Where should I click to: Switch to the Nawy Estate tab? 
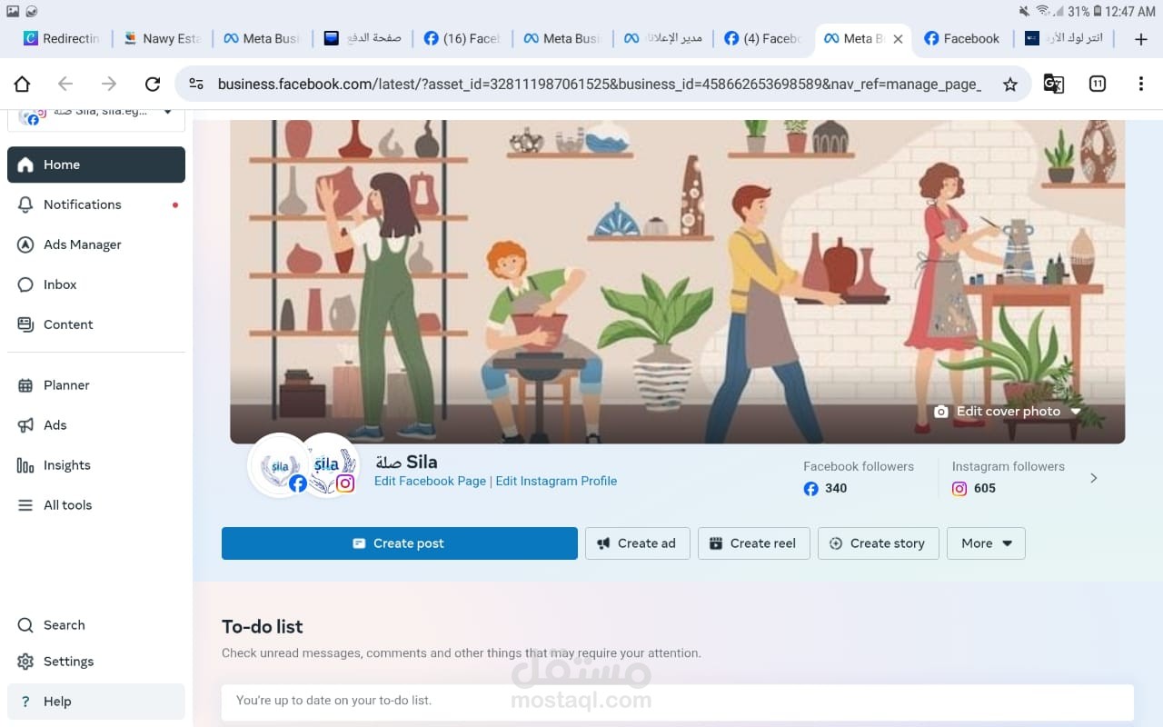click(x=162, y=38)
